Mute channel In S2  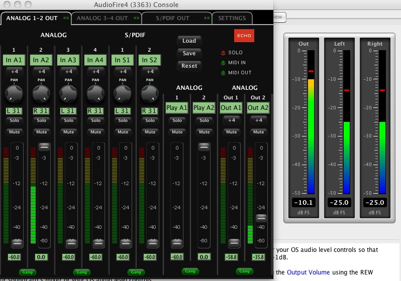[150, 132]
